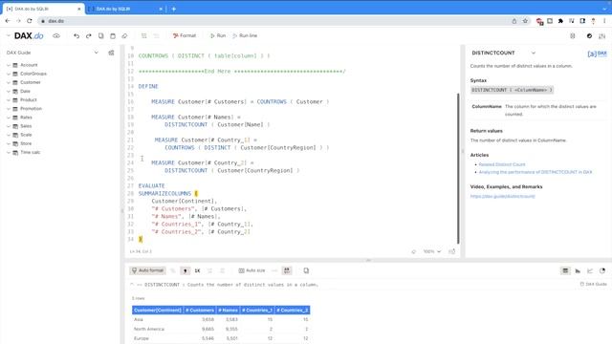Reload the browser page

click(x=30, y=21)
